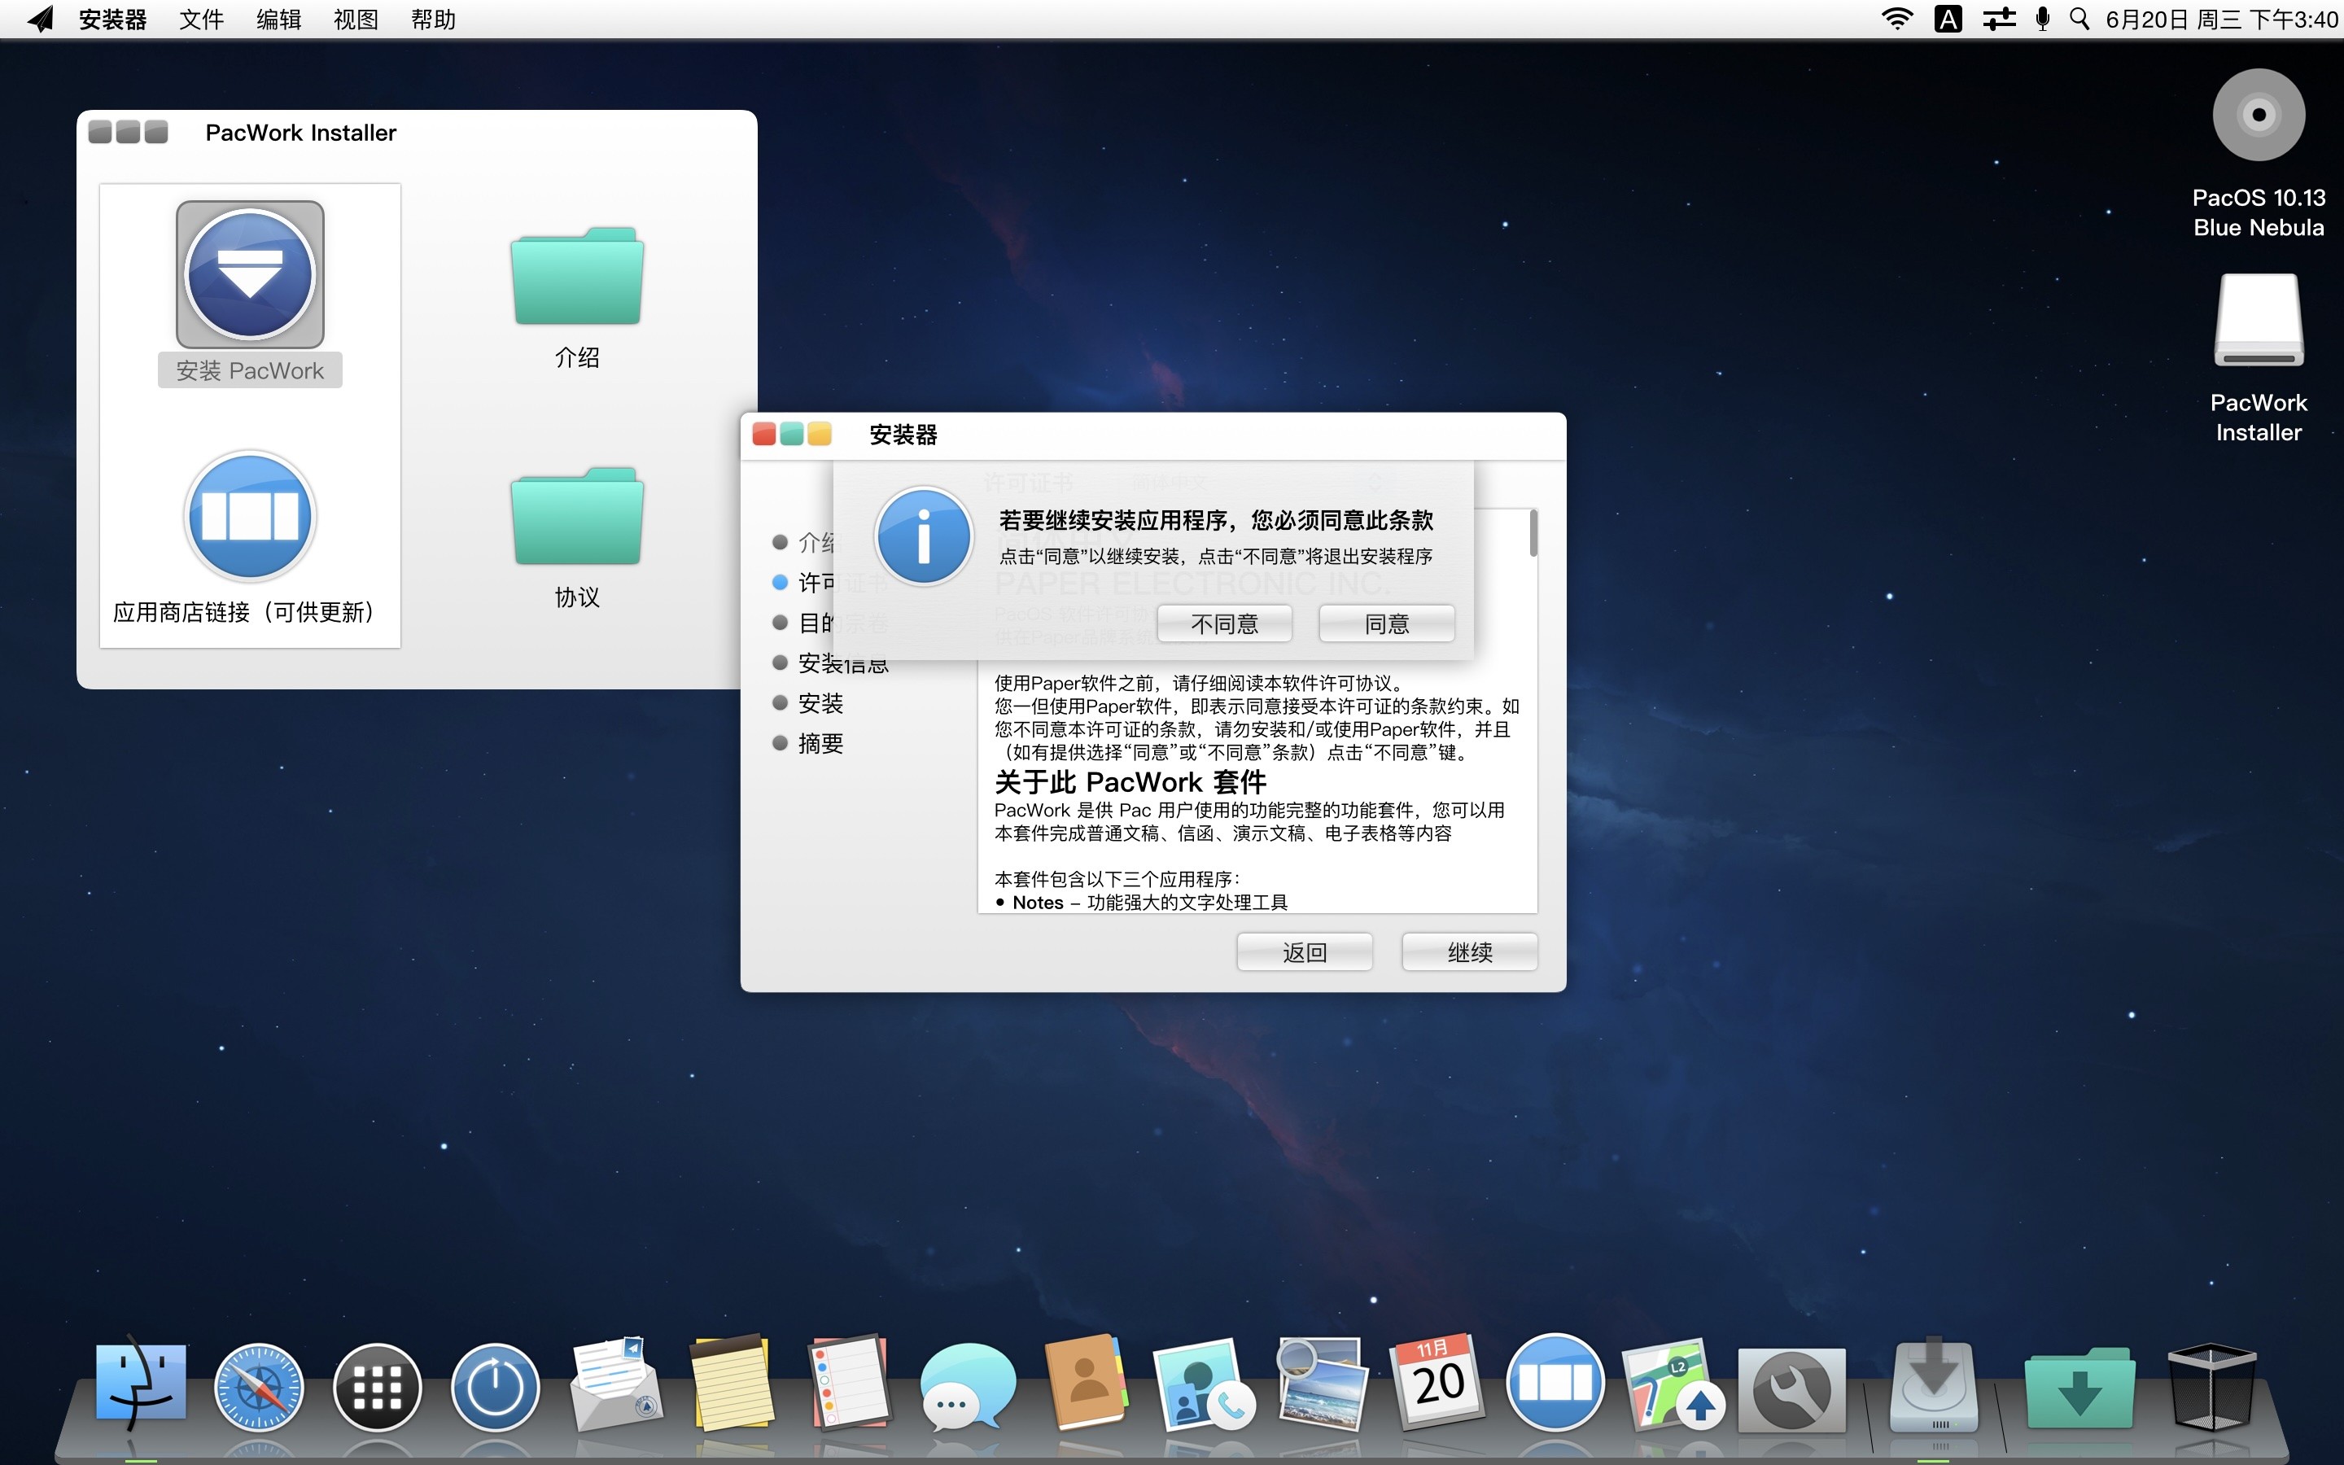Click the 关于此 PacWork 套件 heading
The width and height of the screenshot is (2344, 1465).
1130,782
